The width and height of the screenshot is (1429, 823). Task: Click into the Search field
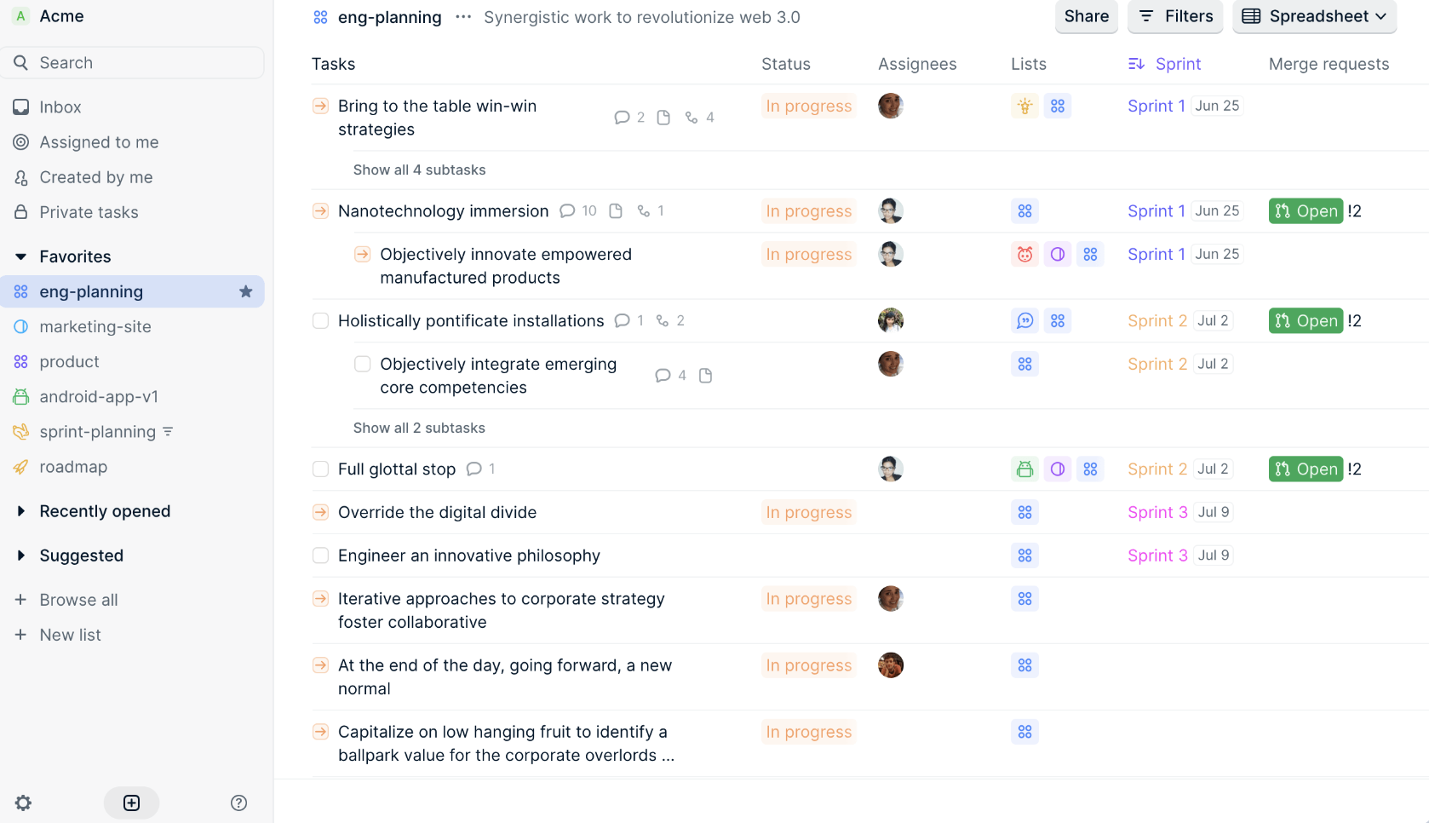point(136,63)
